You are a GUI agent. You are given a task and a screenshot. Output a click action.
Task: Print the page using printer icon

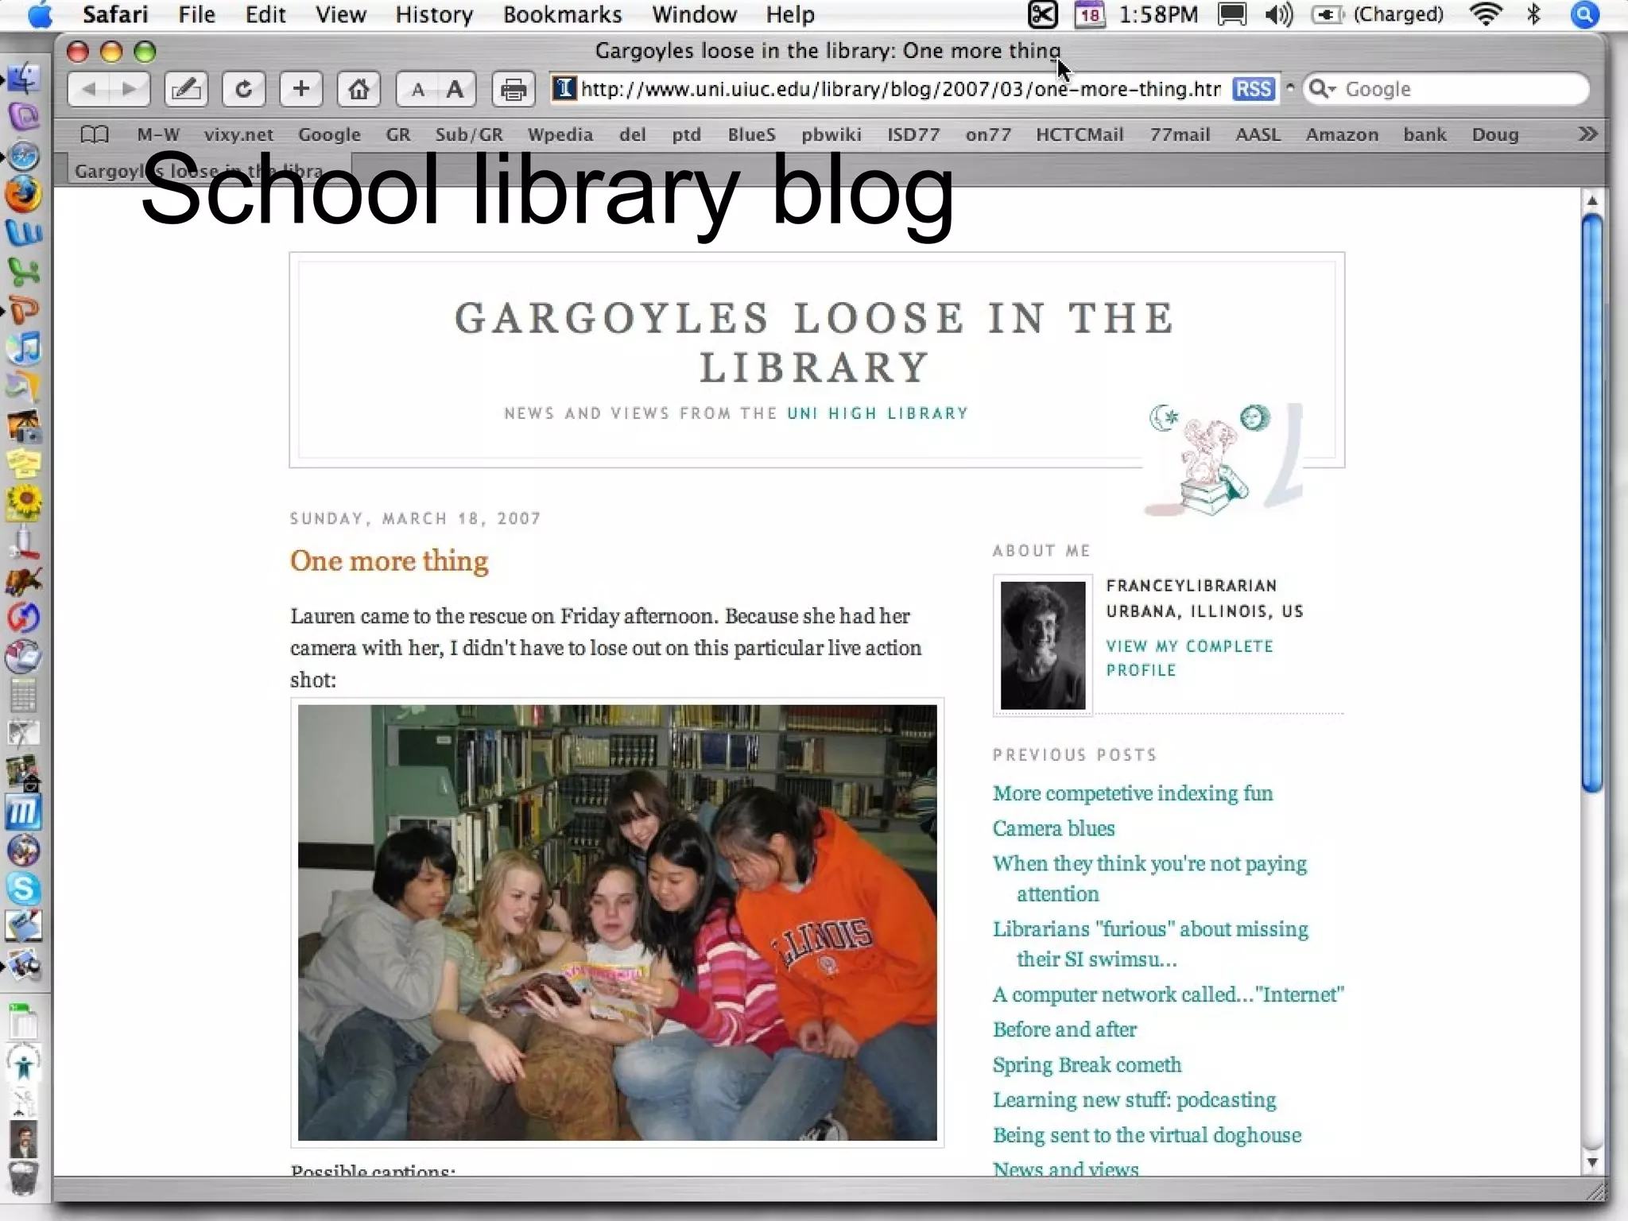(514, 89)
